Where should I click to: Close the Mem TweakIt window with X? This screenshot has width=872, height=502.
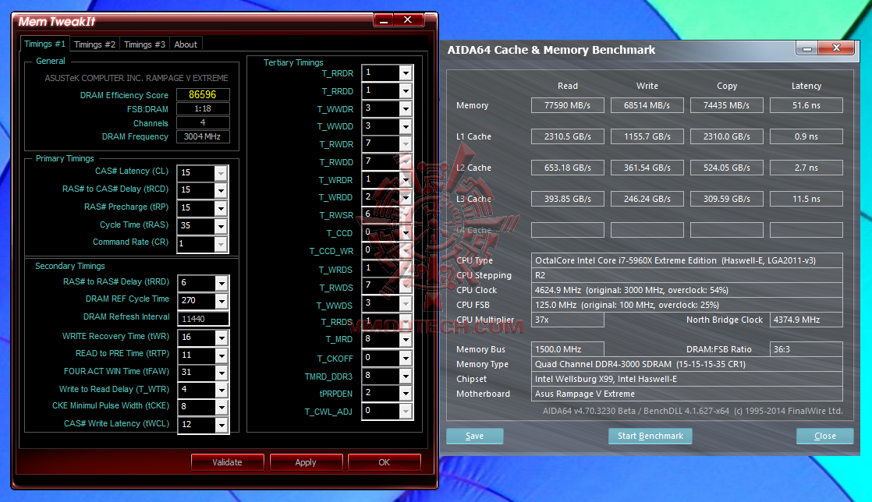(x=408, y=20)
